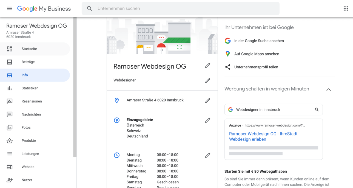Click the search magnifier icon
Image resolution: width=353 pixels, height=188 pixels.
tap(90, 8)
